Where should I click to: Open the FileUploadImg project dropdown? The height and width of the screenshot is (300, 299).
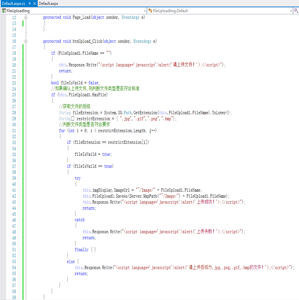[x=145, y=11]
